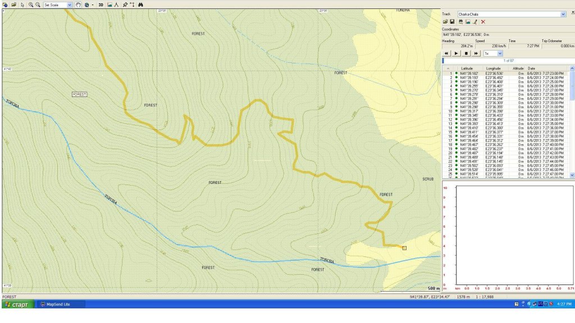Save the track with floppy disk icon
Screen dimensions: 575x323
[x=452, y=22]
